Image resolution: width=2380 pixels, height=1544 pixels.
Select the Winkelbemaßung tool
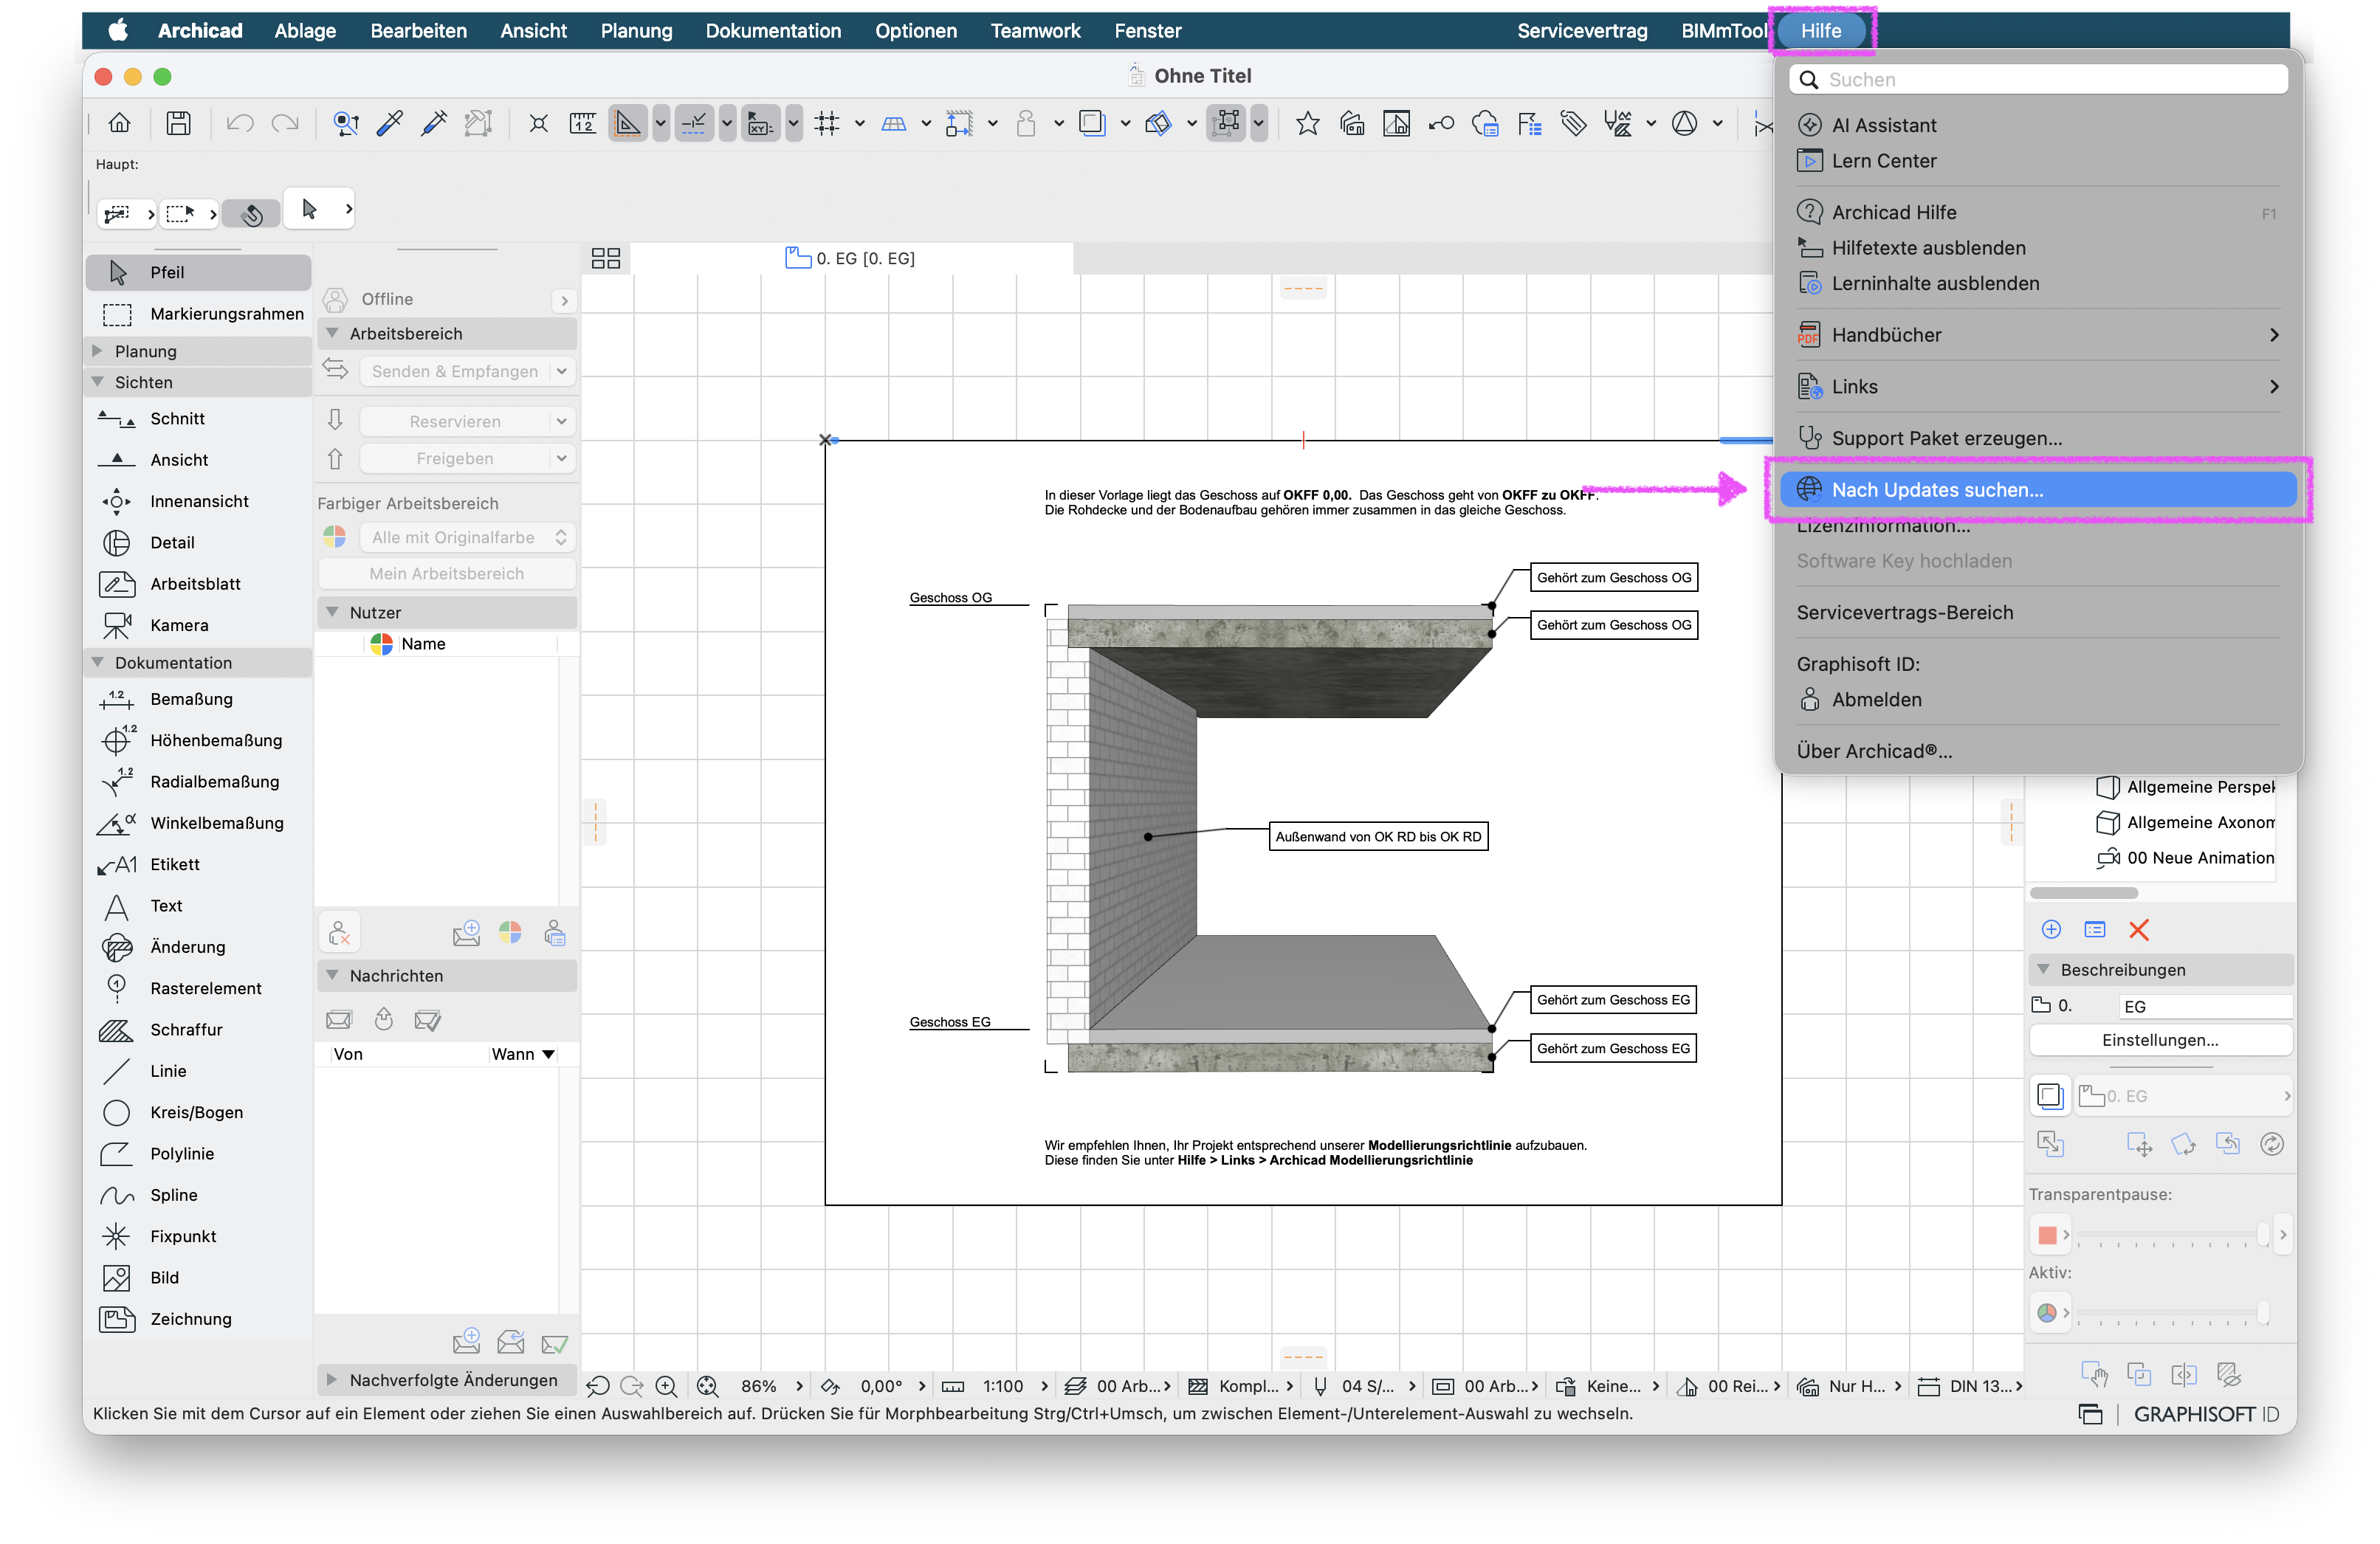click(x=198, y=823)
